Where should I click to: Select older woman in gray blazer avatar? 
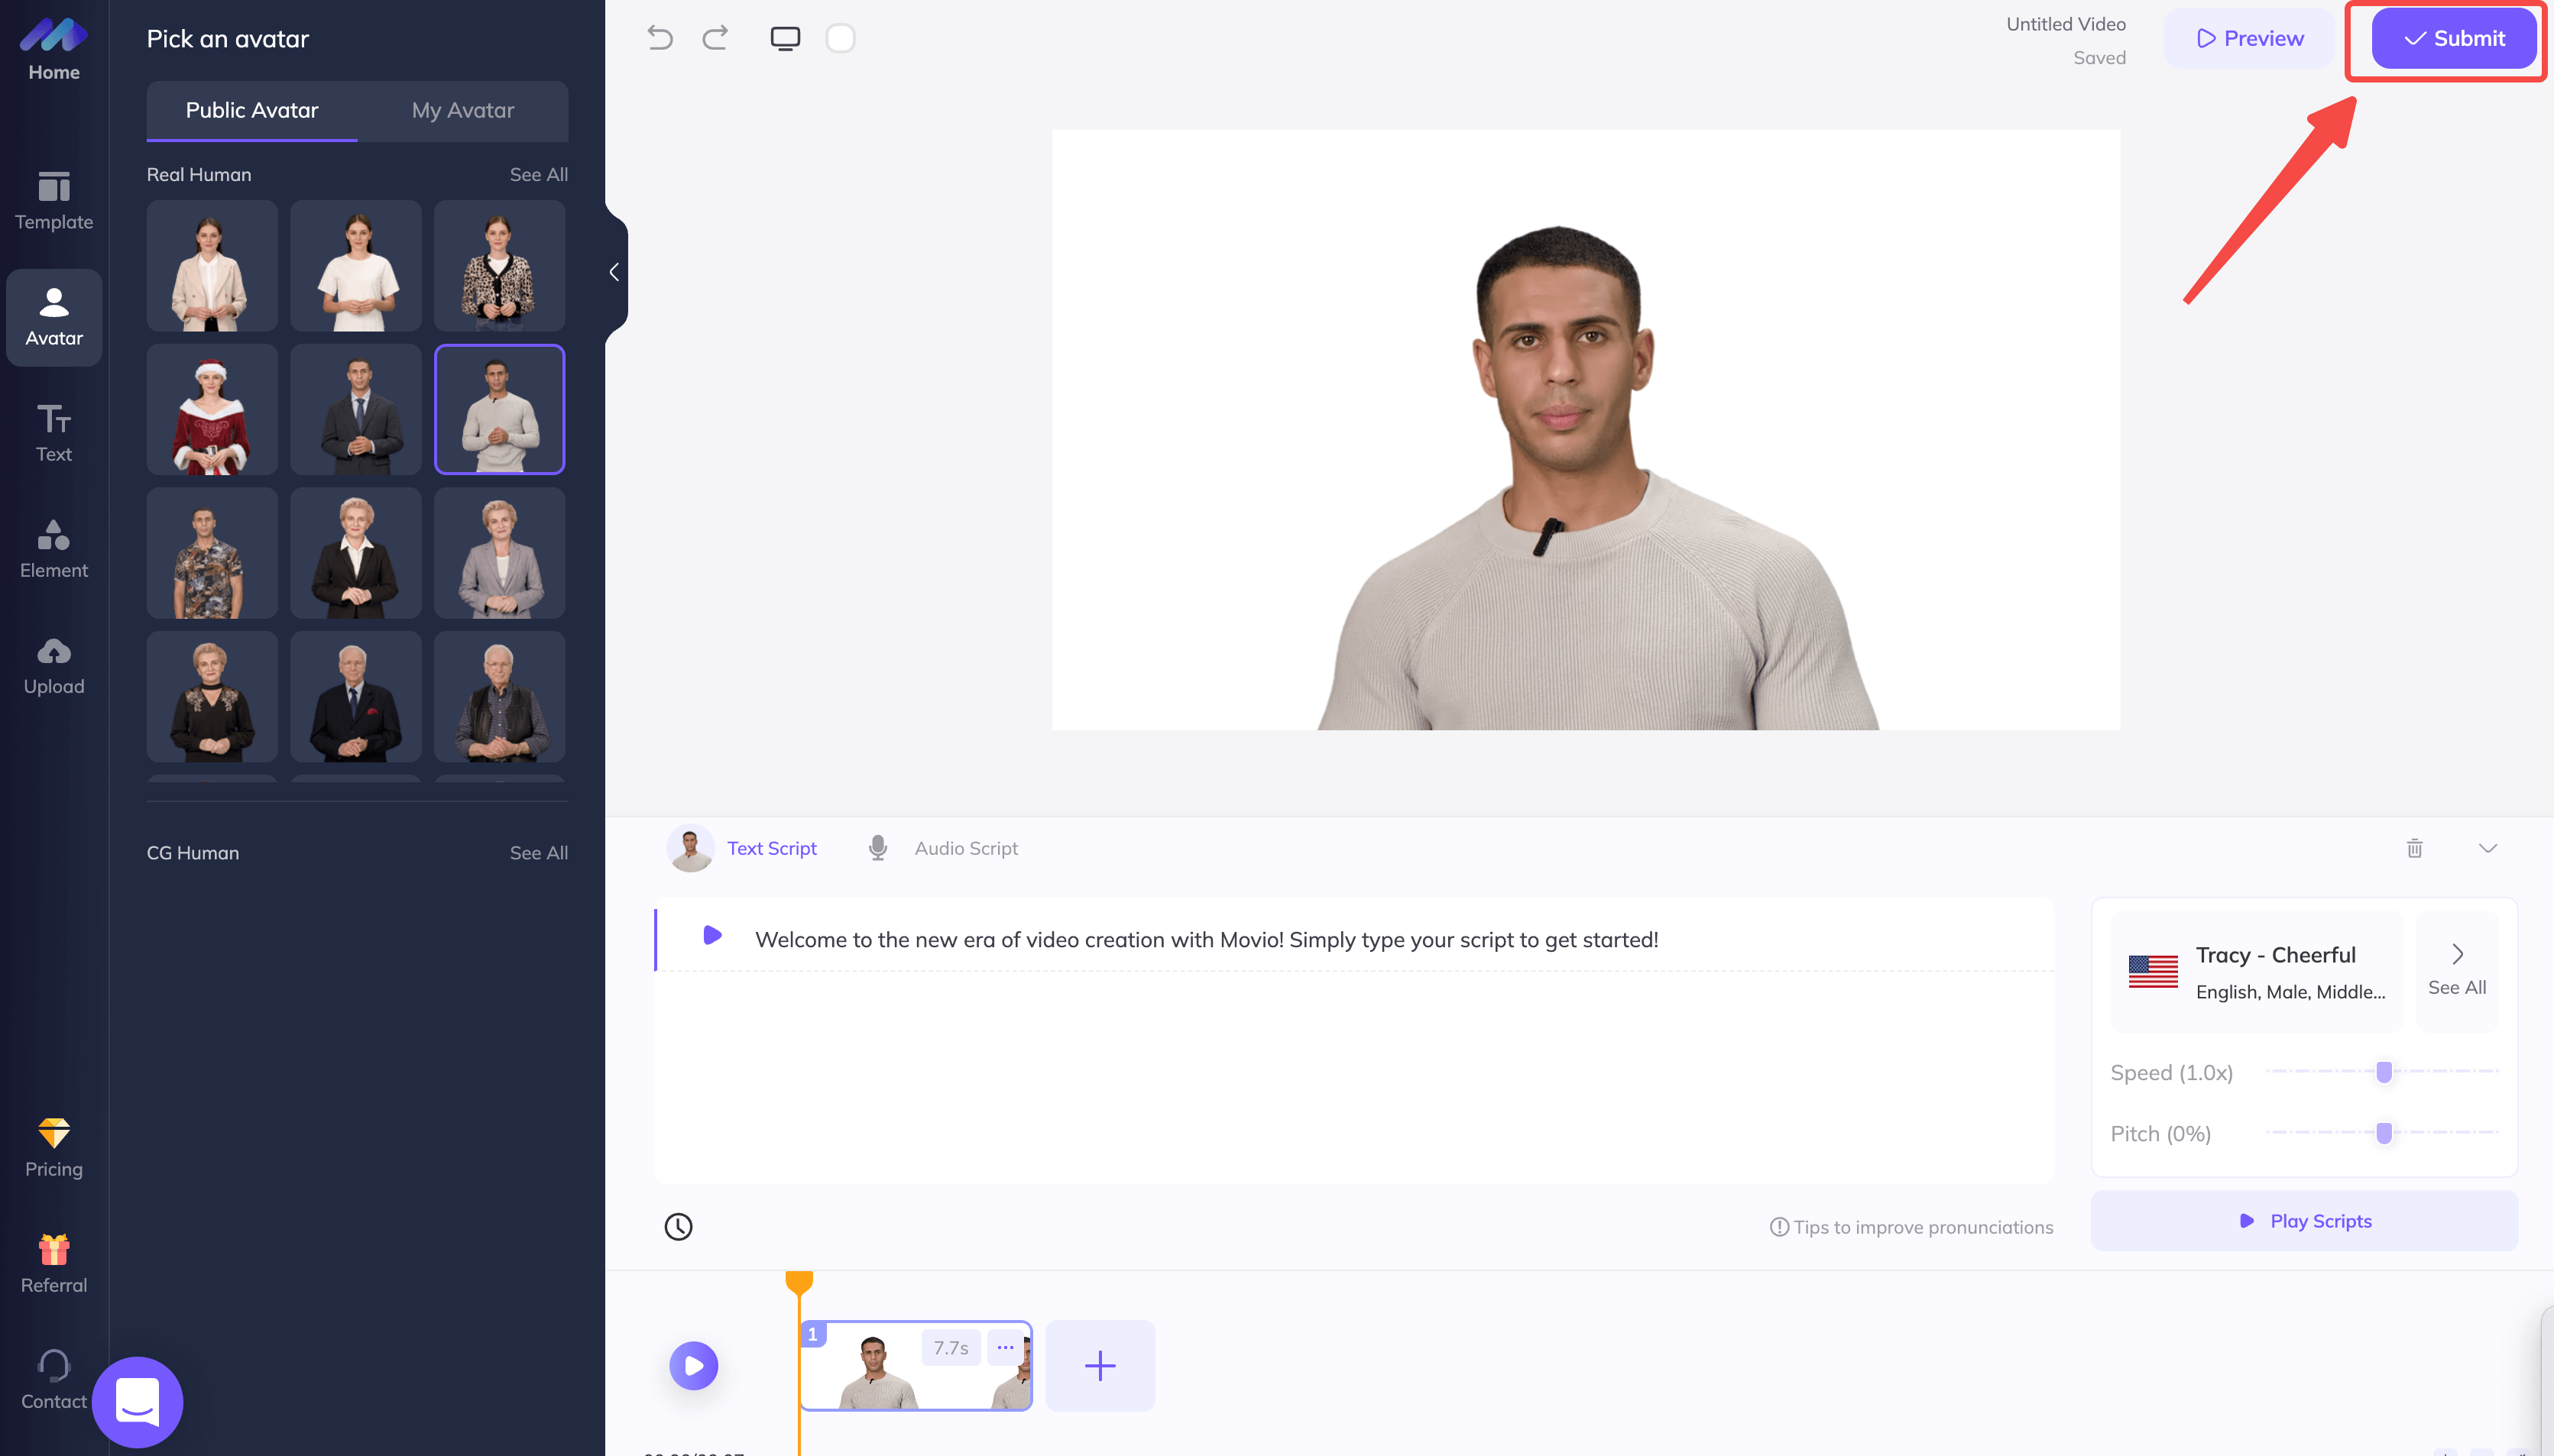[499, 553]
